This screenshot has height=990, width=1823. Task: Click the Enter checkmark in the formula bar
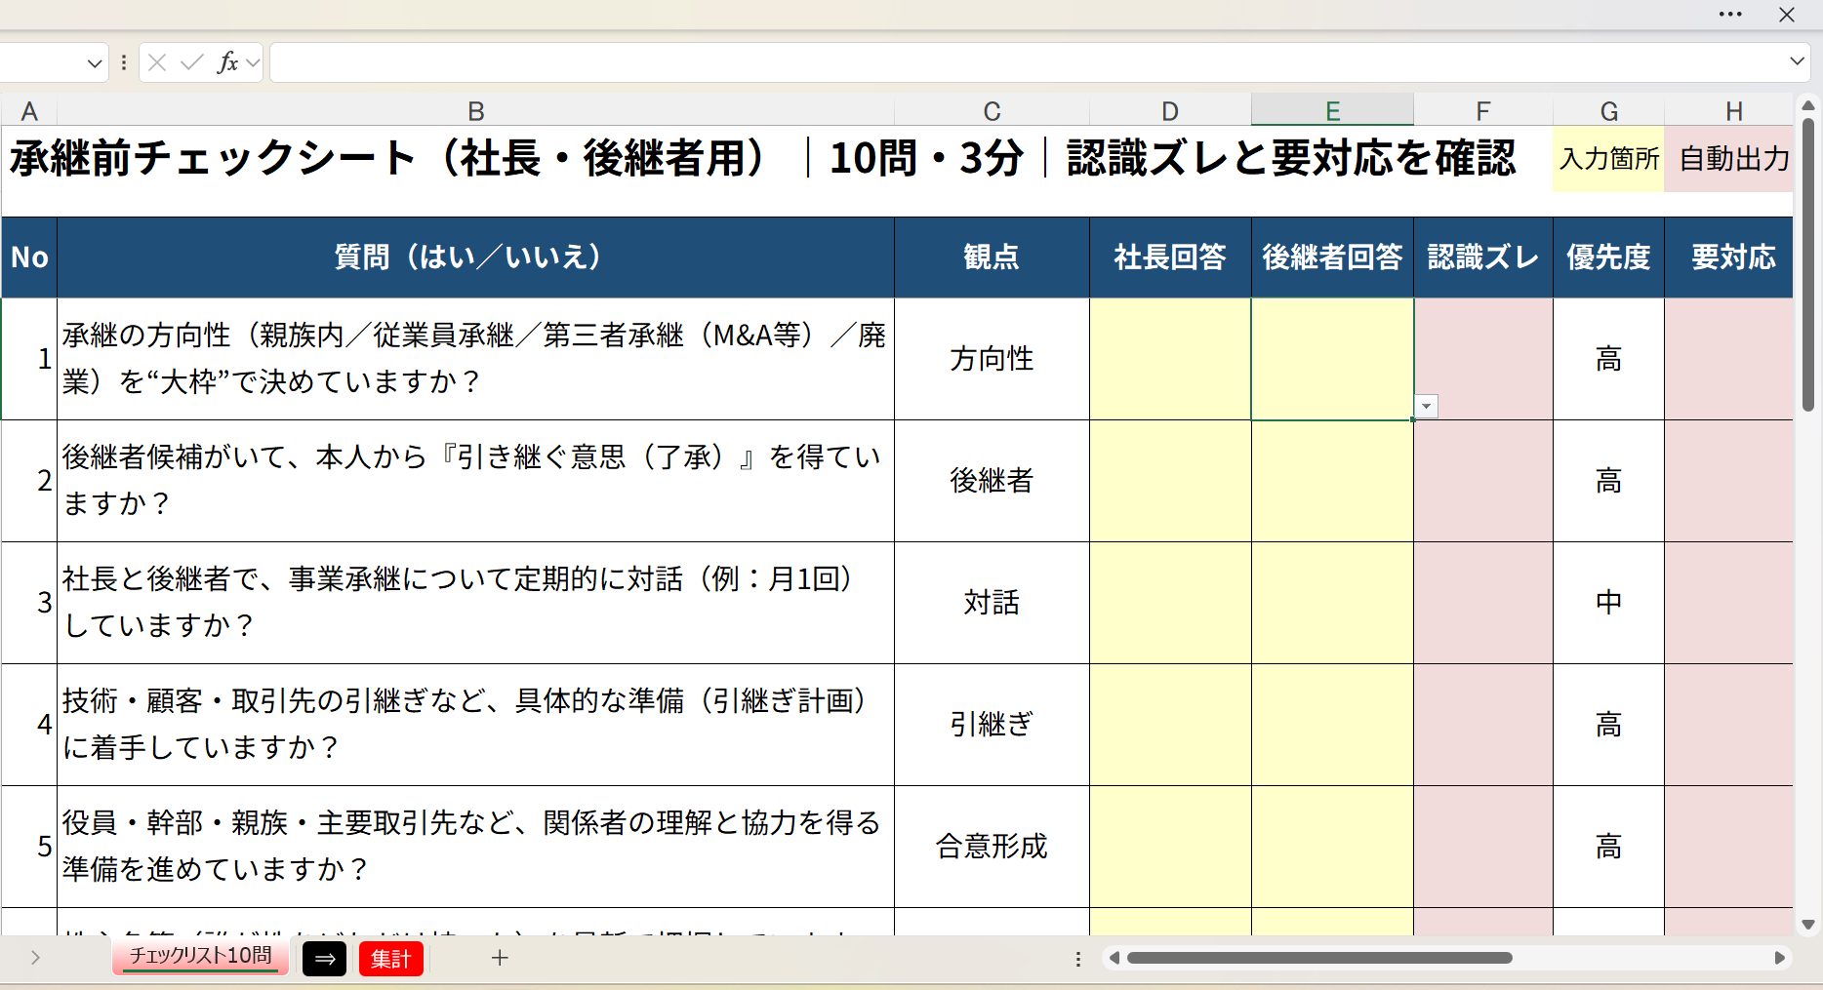tap(191, 61)
